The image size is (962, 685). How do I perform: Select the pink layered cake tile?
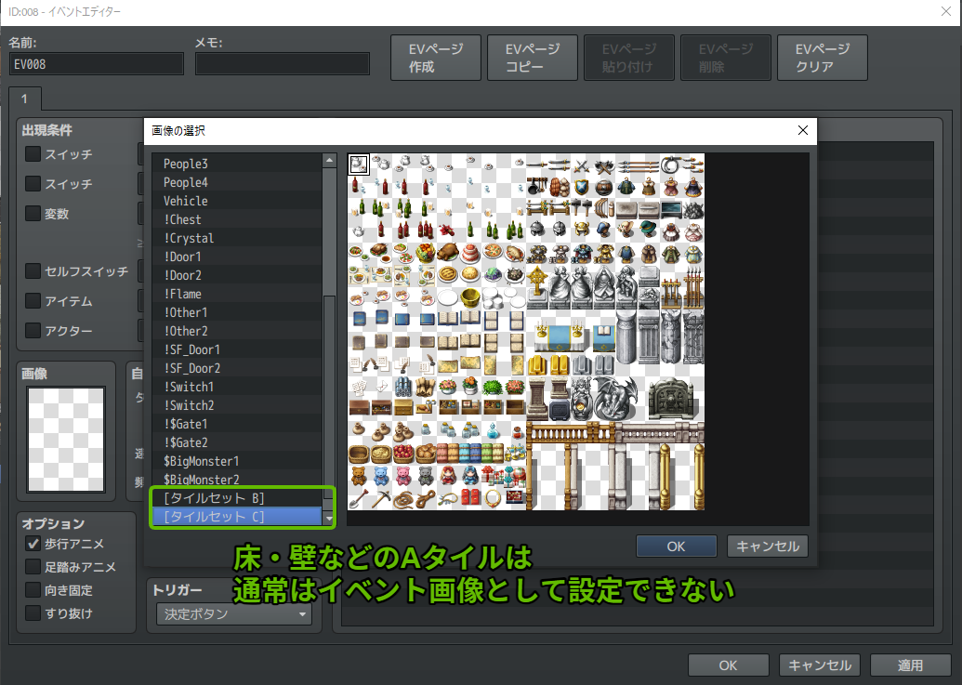(470, 253)
